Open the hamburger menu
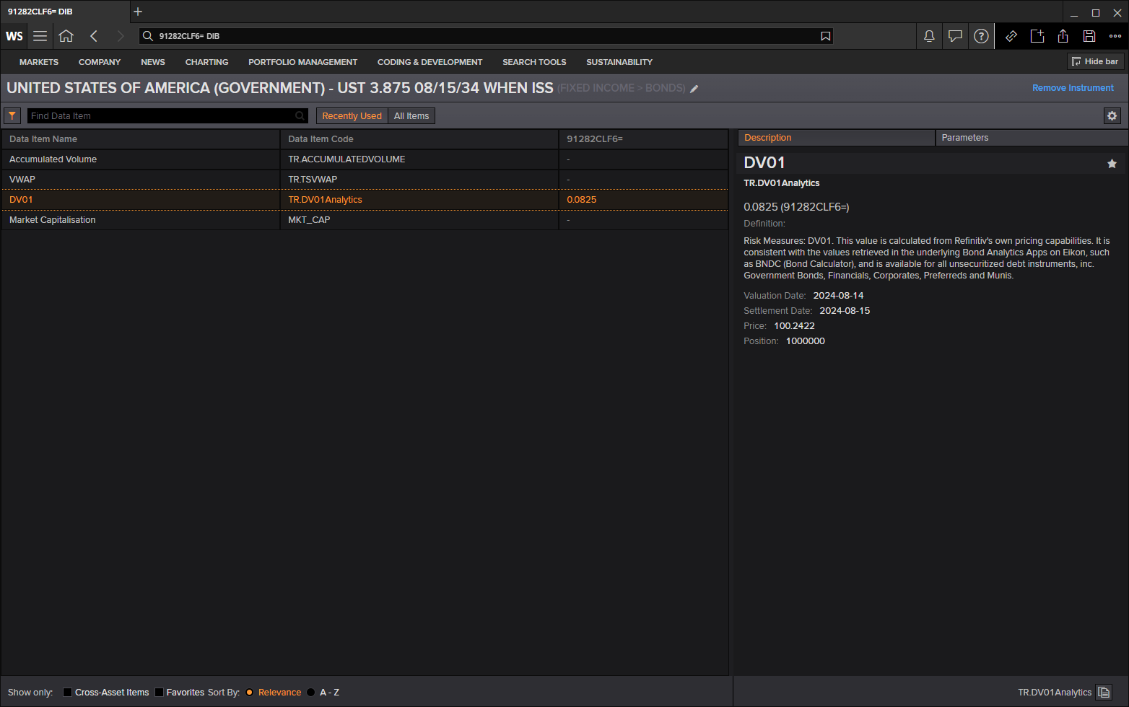 click(40, 36)
